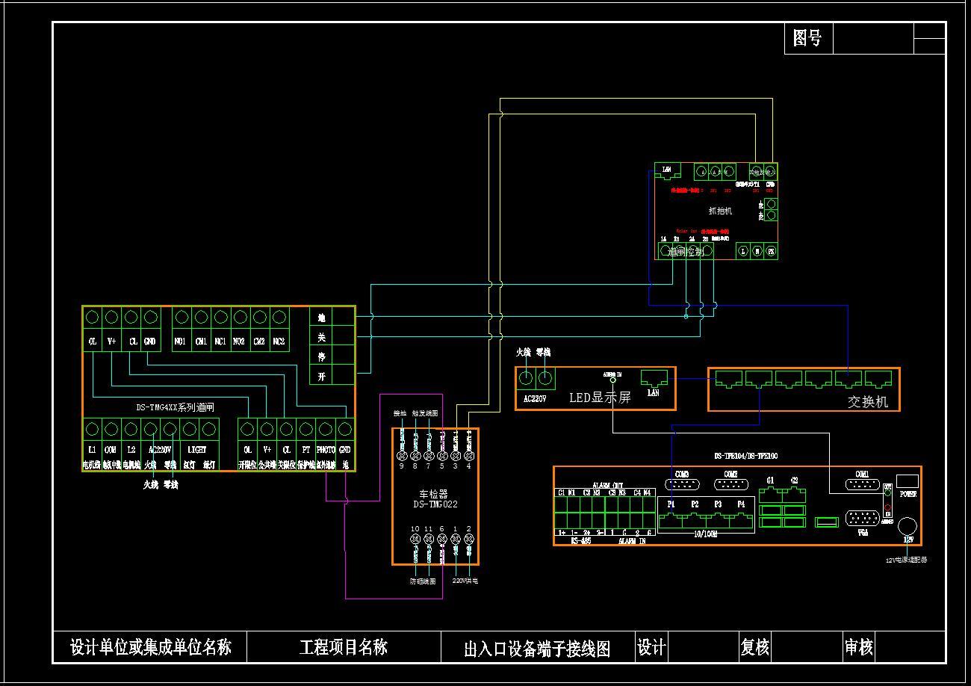Select the 图号 title block label
The width and height of the screenshot is (971, 686).
tap(807, 38)
